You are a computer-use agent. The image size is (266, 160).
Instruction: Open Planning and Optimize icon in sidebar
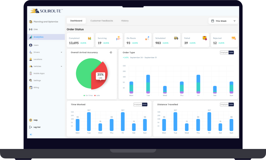pyautogui.click(x=31, y=22)
